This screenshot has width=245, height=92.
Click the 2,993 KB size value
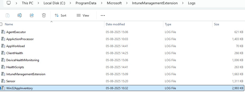(x=237, y=88)
